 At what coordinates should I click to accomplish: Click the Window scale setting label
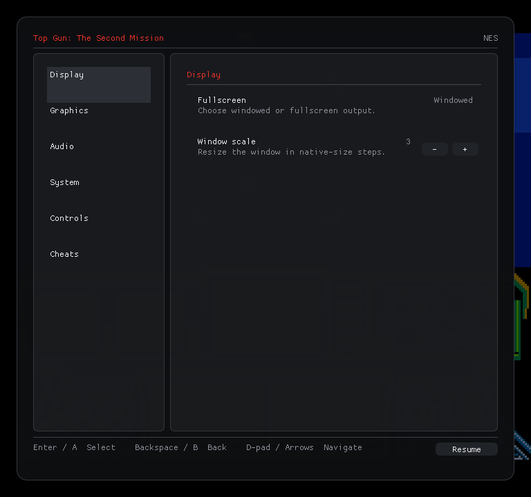tap(227, 142)
